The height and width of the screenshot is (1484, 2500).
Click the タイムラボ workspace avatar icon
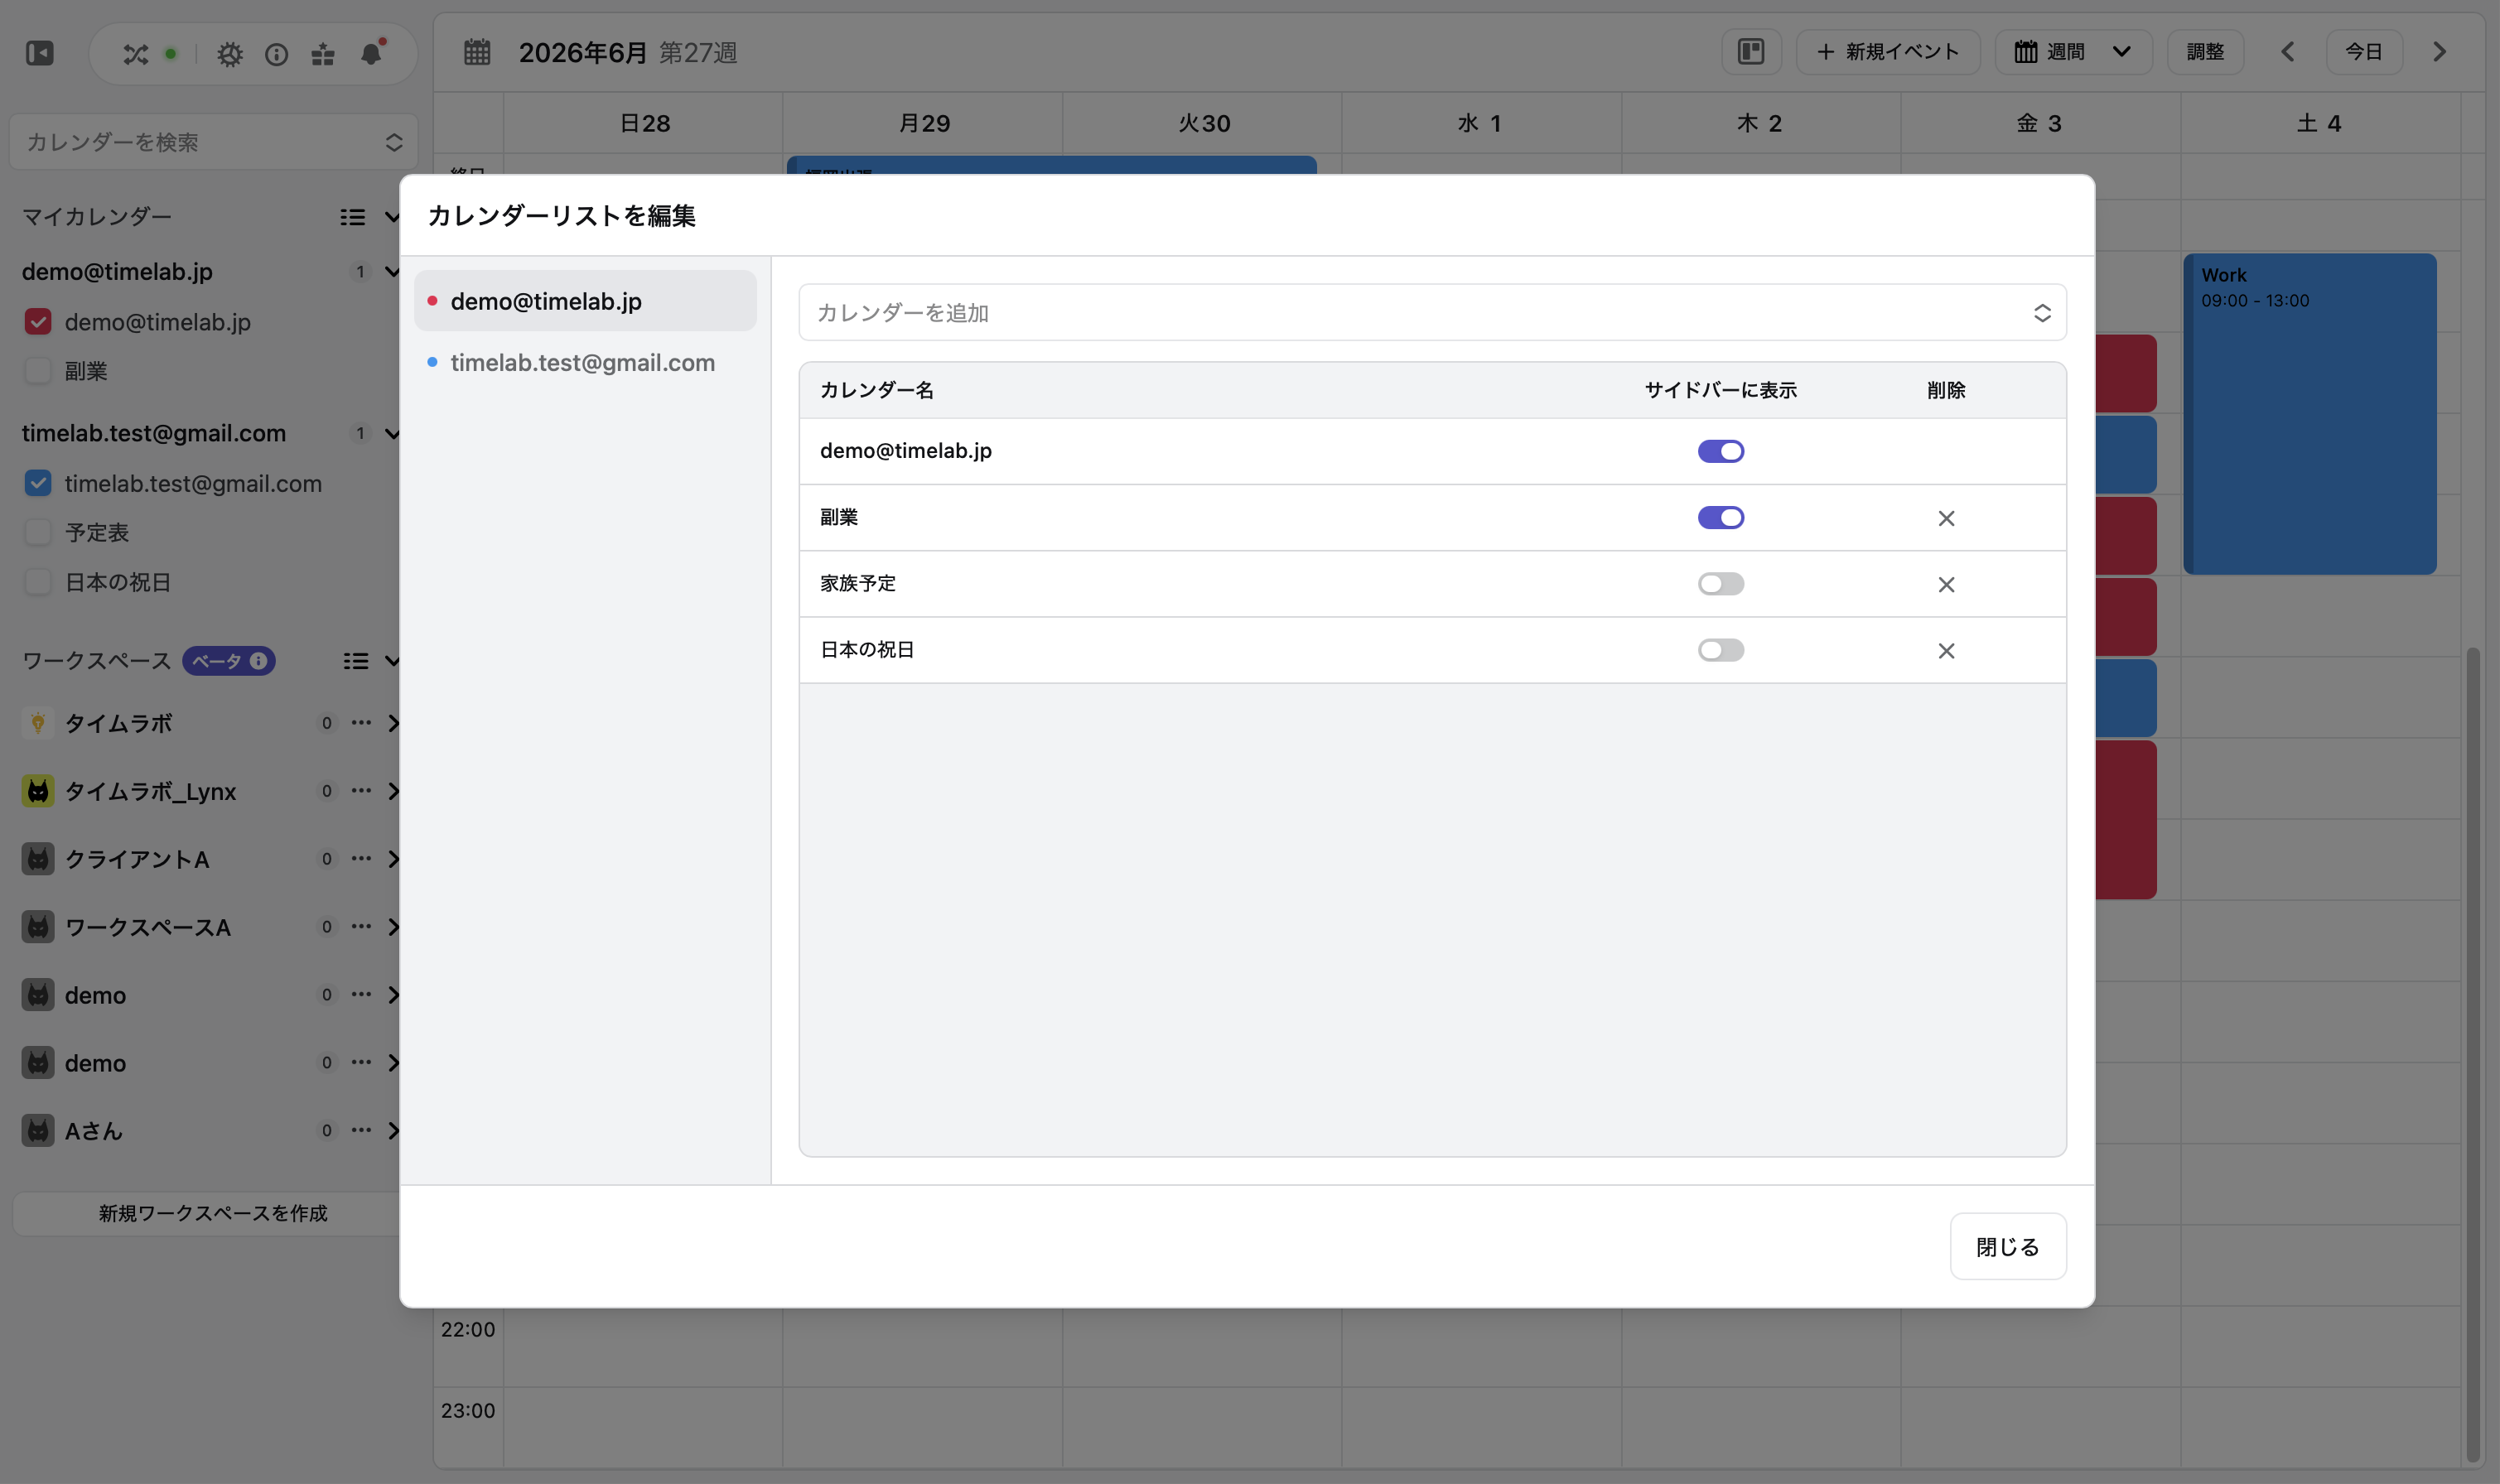click(x=38, y=723)
